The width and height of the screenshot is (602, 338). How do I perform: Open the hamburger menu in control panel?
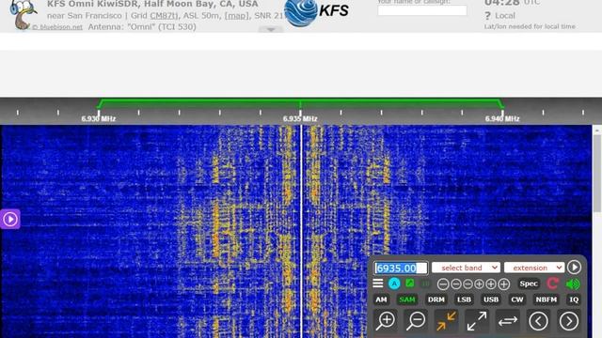point(378,284)
